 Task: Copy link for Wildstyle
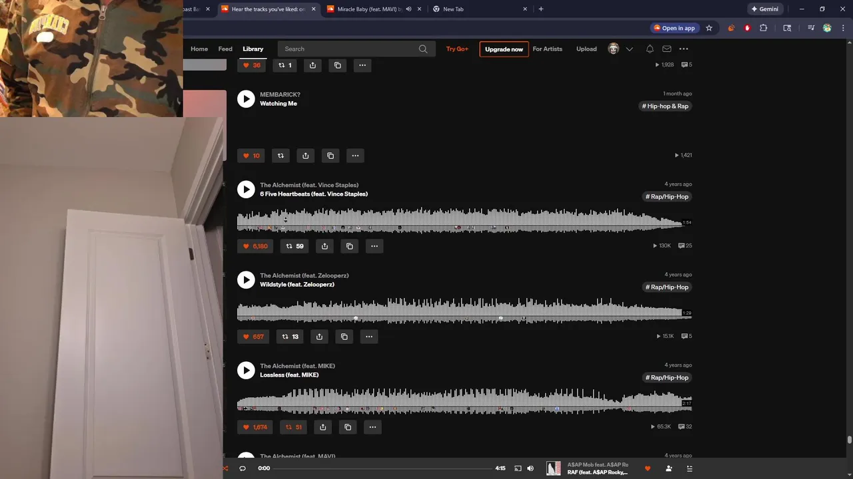coord(344,337)
